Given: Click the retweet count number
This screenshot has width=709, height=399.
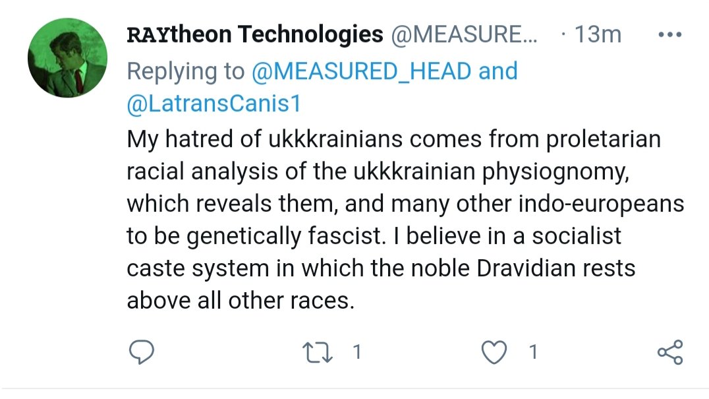Looking at the screenshot, I should point(356,353).
